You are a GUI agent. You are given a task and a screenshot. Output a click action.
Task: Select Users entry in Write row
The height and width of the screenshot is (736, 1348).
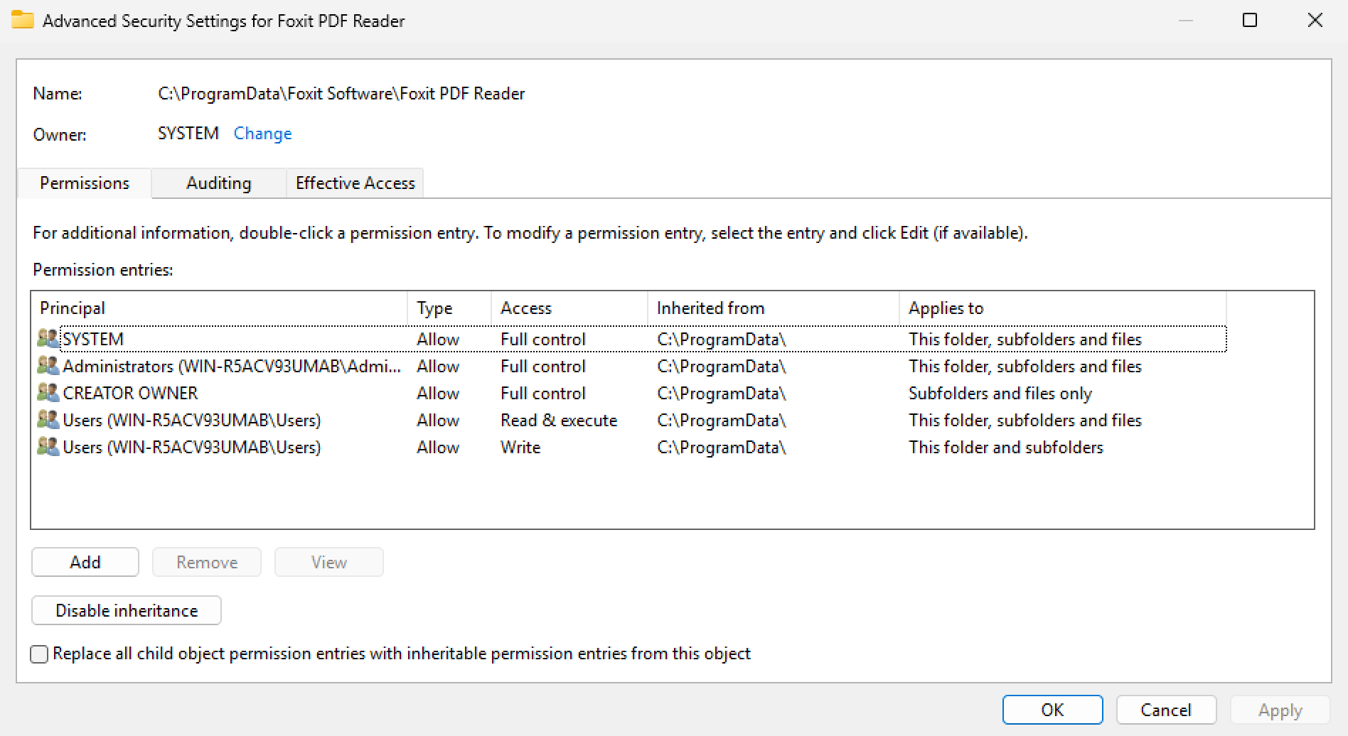pyautogui.click(x=192, y=447)
